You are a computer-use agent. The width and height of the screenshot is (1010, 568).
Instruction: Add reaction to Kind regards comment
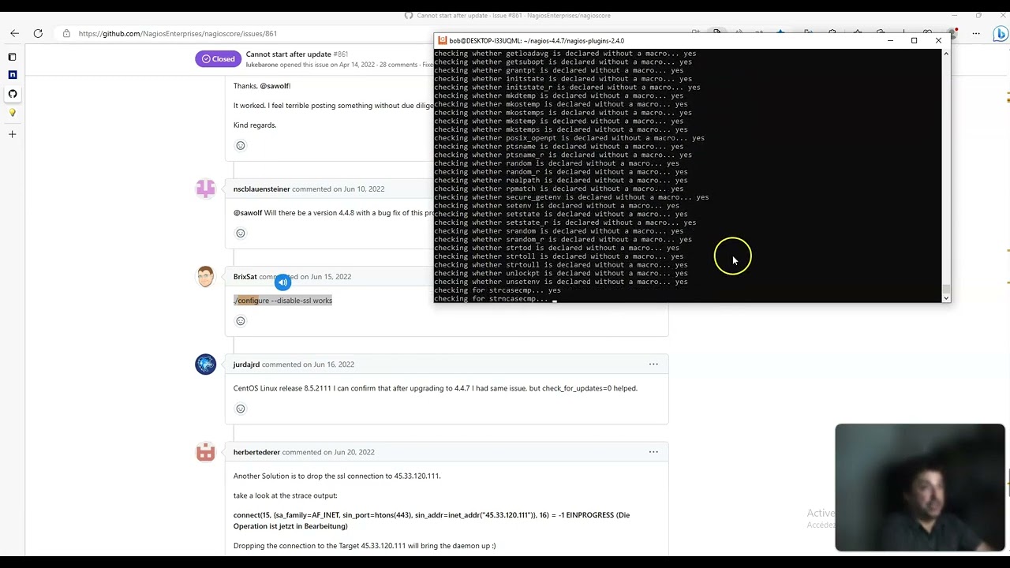(241, 145)
